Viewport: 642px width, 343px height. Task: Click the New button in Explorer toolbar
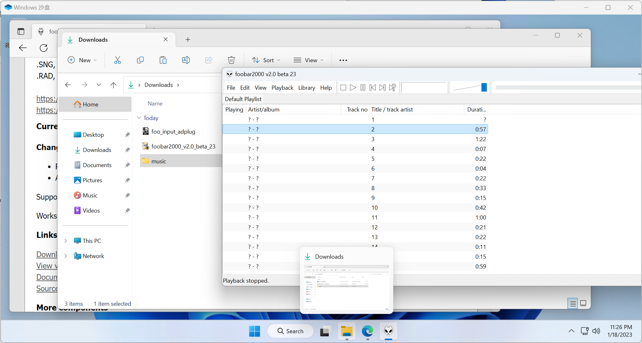82,60
